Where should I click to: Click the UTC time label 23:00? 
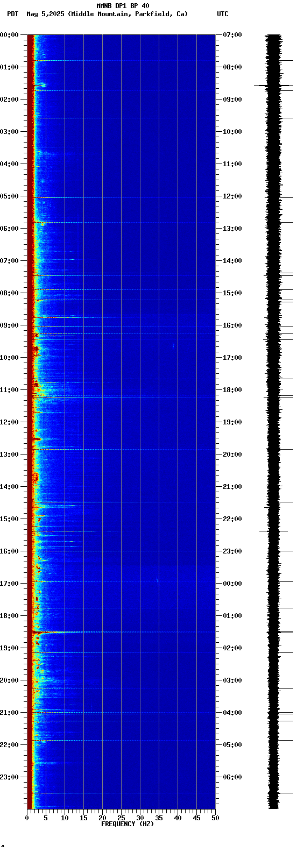(x=232, y=551)
